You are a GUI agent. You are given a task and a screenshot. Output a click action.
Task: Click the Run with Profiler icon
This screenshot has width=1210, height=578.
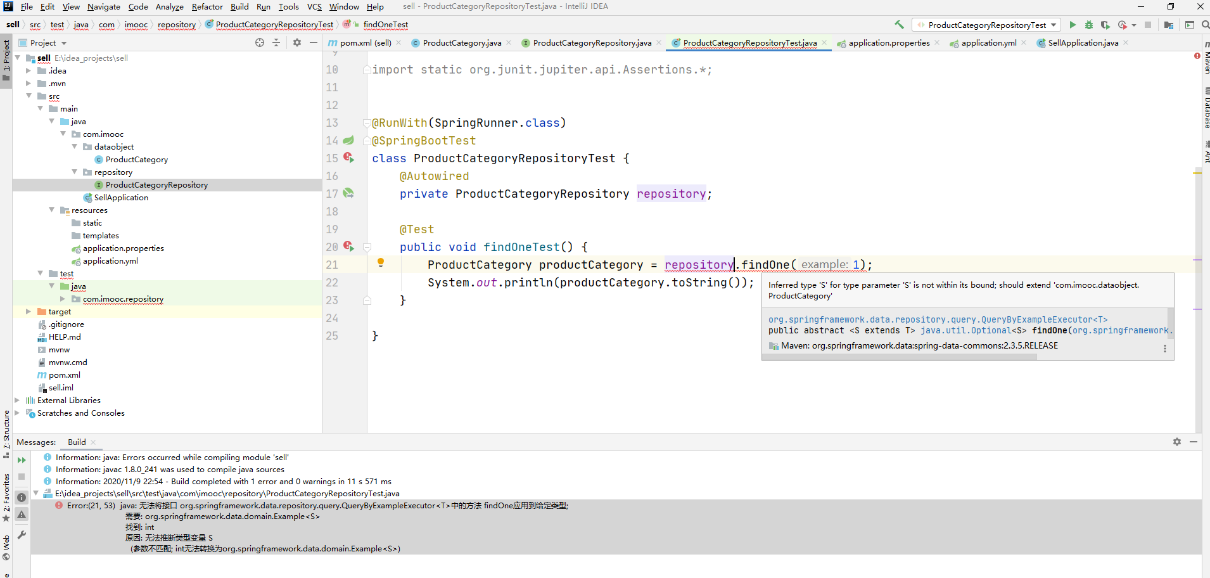pyautogui.click(x=1122, y=25)
